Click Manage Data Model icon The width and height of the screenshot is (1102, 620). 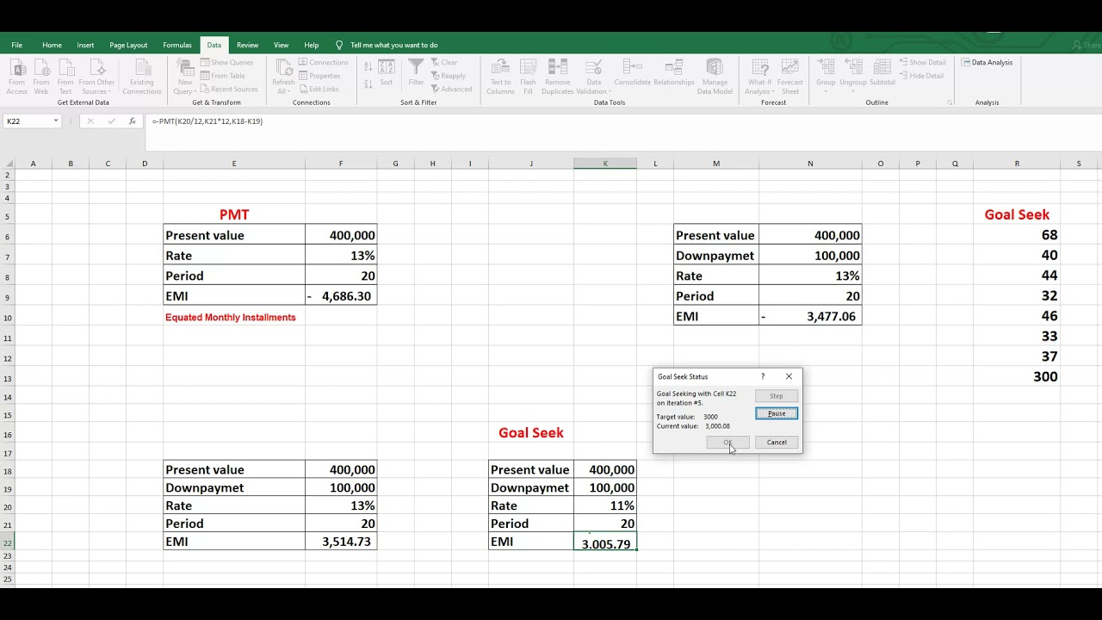715,77
